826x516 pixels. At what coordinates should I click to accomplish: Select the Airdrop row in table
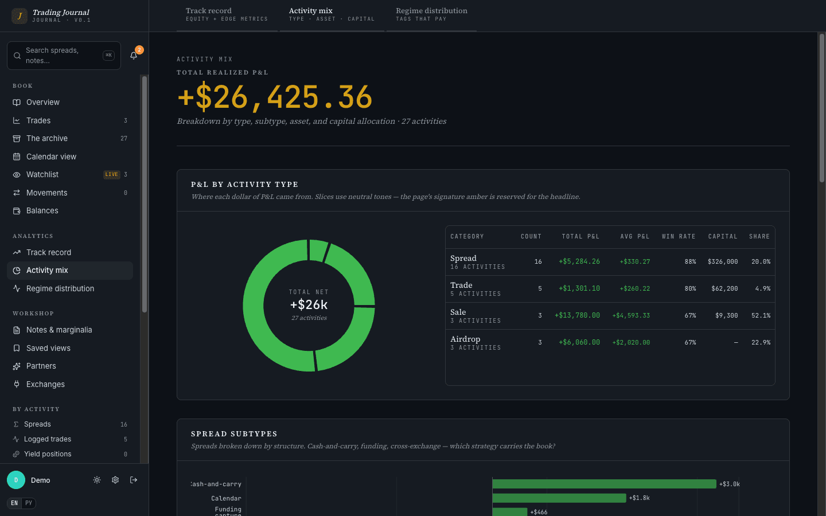(x=610, y=343)
